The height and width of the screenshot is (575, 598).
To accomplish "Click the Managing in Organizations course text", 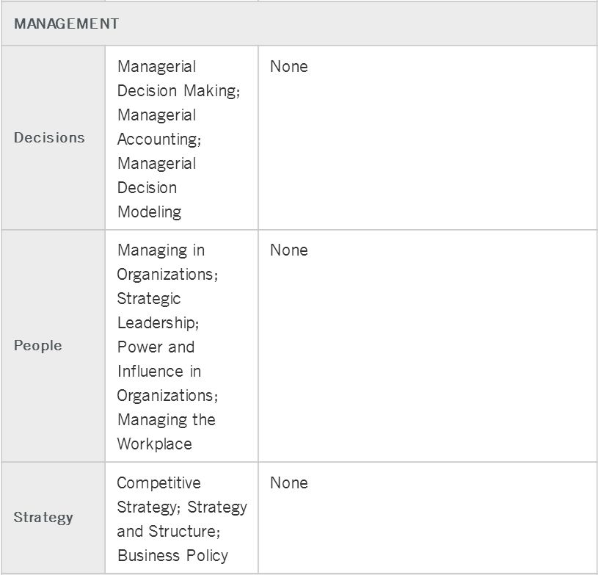I will (167, 262).
